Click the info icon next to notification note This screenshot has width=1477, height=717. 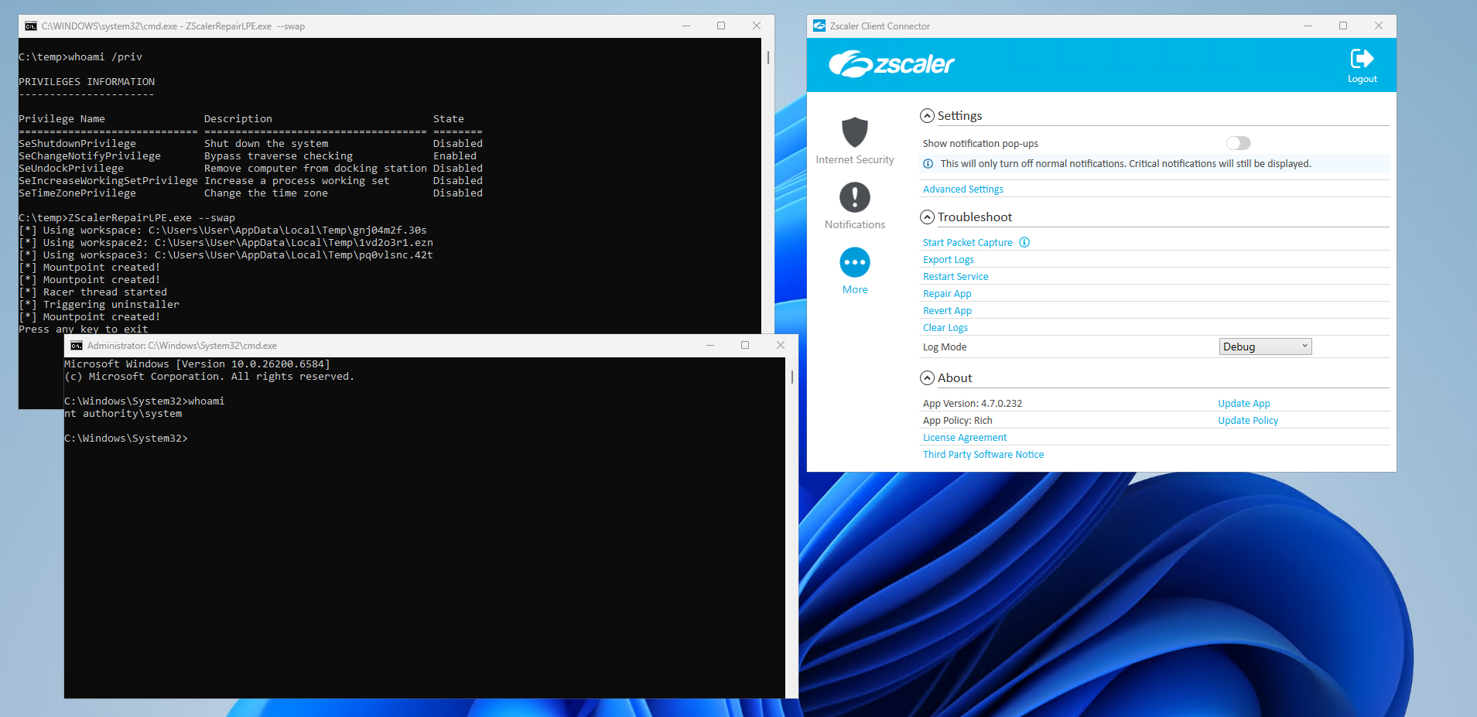point(928,163)
